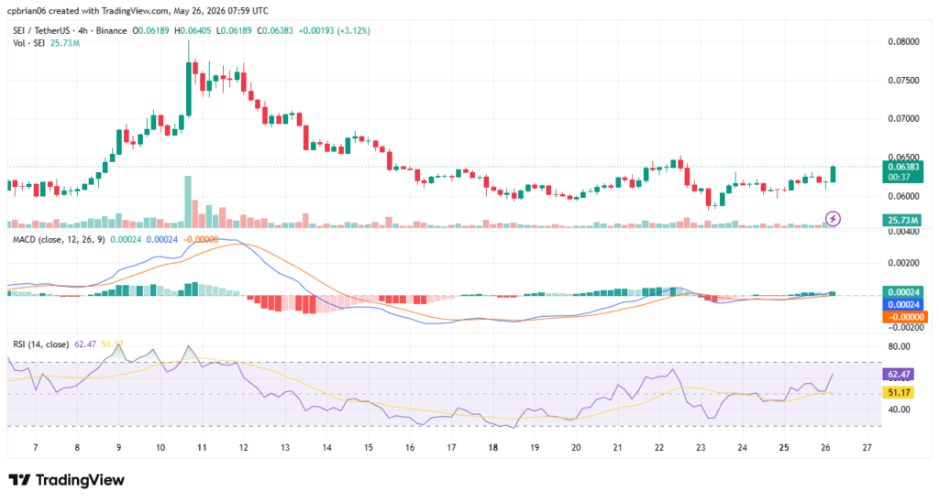The width and height of the screenshot is (939, 502).
Task: Click the open value O0.06189
Action: 151,30
